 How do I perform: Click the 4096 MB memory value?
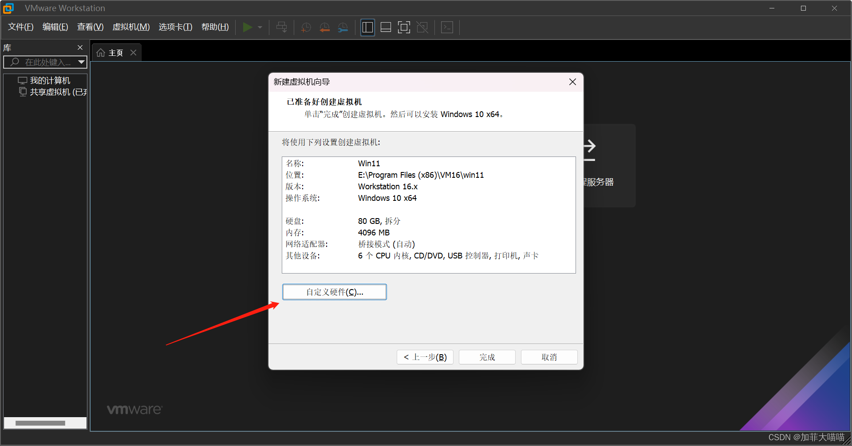374,233
